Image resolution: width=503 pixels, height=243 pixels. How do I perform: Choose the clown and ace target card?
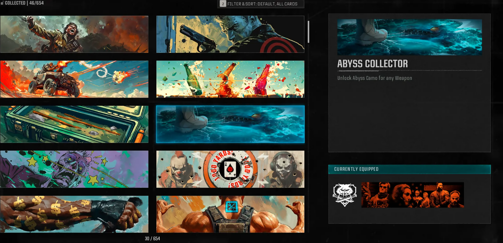[230, 169]
